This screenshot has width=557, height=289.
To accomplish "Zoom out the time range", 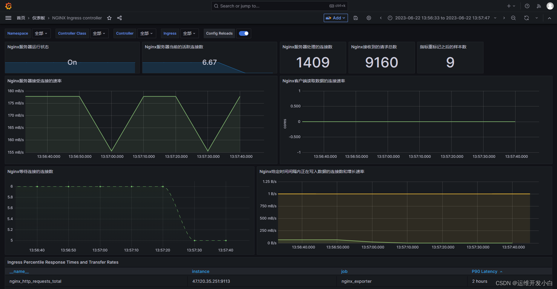I will tap(513, 18).
